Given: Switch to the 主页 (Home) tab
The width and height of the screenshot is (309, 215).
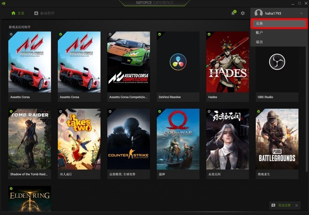Looking at the screenshot, I should coord(17,13).
